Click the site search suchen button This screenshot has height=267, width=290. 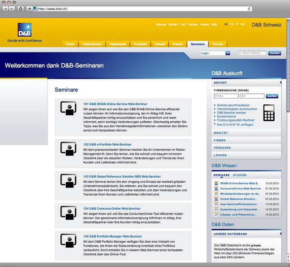(x=275, y=53)
